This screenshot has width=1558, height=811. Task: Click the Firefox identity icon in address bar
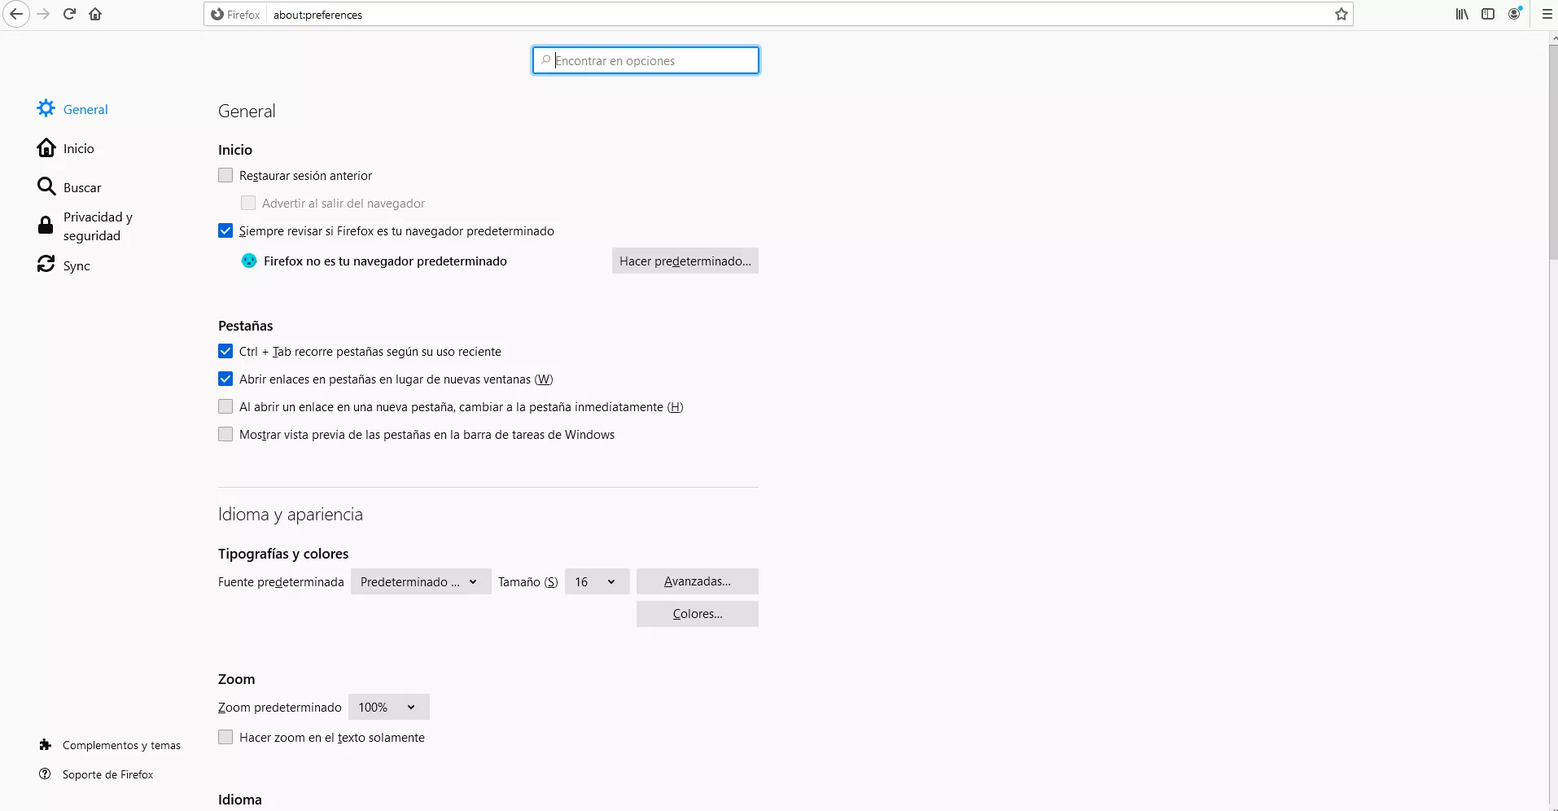(x=217, y=14)
